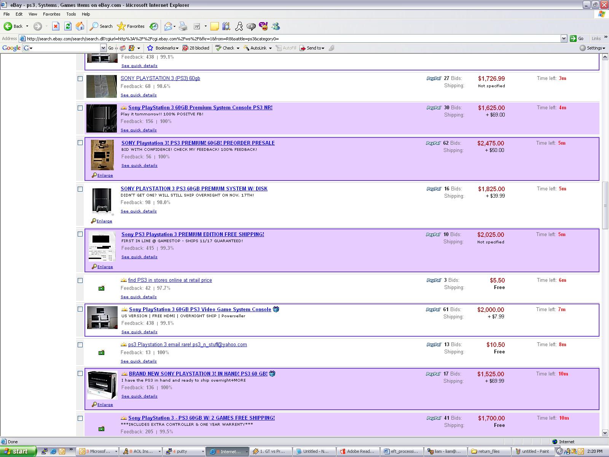This screenshot has width=609, height=457.
Task: Tick checkbox for find PS3 in stores listing
Action: (x=80, y=280)
